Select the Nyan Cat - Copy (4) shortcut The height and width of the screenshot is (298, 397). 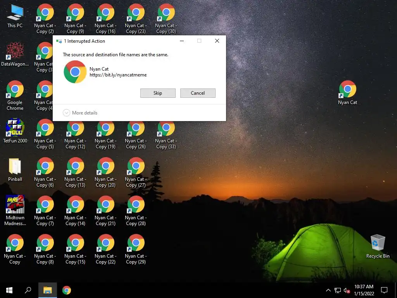tap(43, 96)
